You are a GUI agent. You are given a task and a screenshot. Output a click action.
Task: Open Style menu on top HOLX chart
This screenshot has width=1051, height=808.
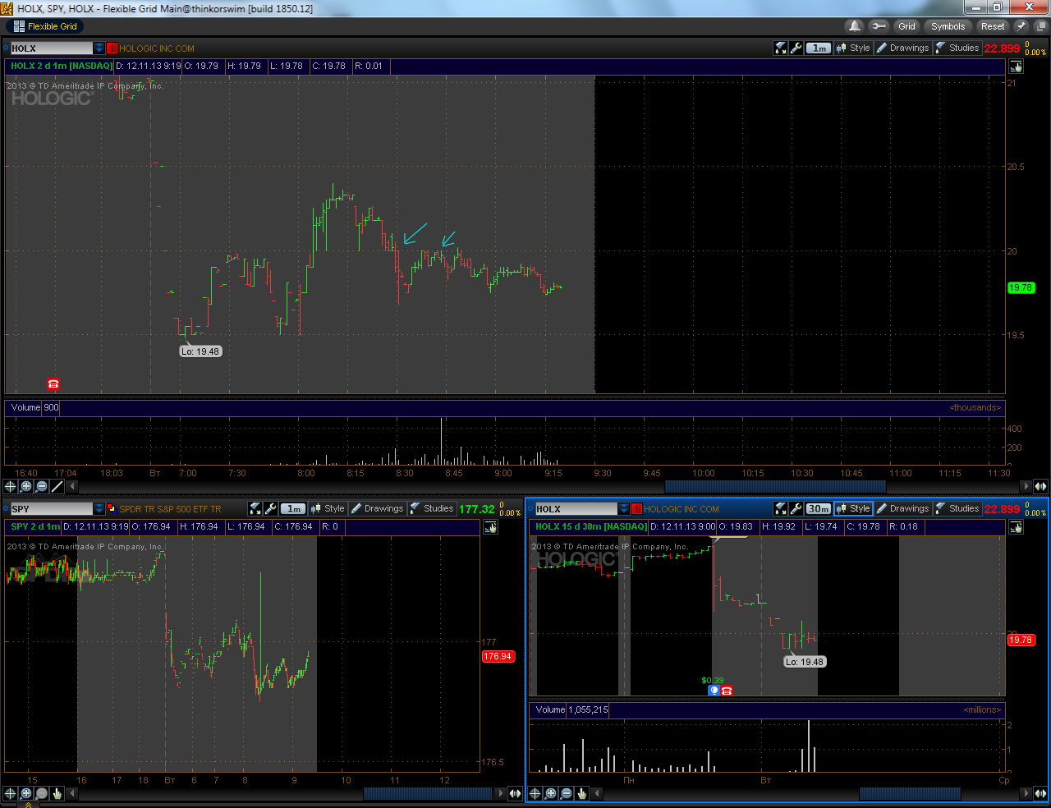(x=853, y=48)
